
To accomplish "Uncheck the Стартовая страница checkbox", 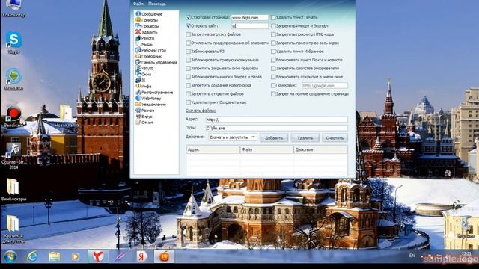I will tap(188, 18).
